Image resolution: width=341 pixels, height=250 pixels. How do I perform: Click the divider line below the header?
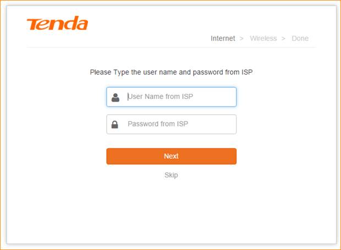click(x=170, y=47)
